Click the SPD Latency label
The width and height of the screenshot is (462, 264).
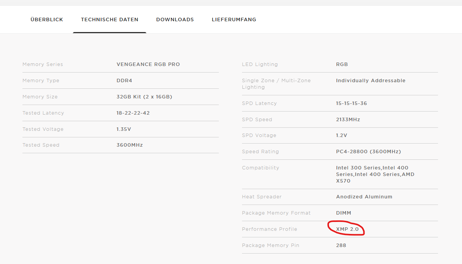(x=259, y=103)
